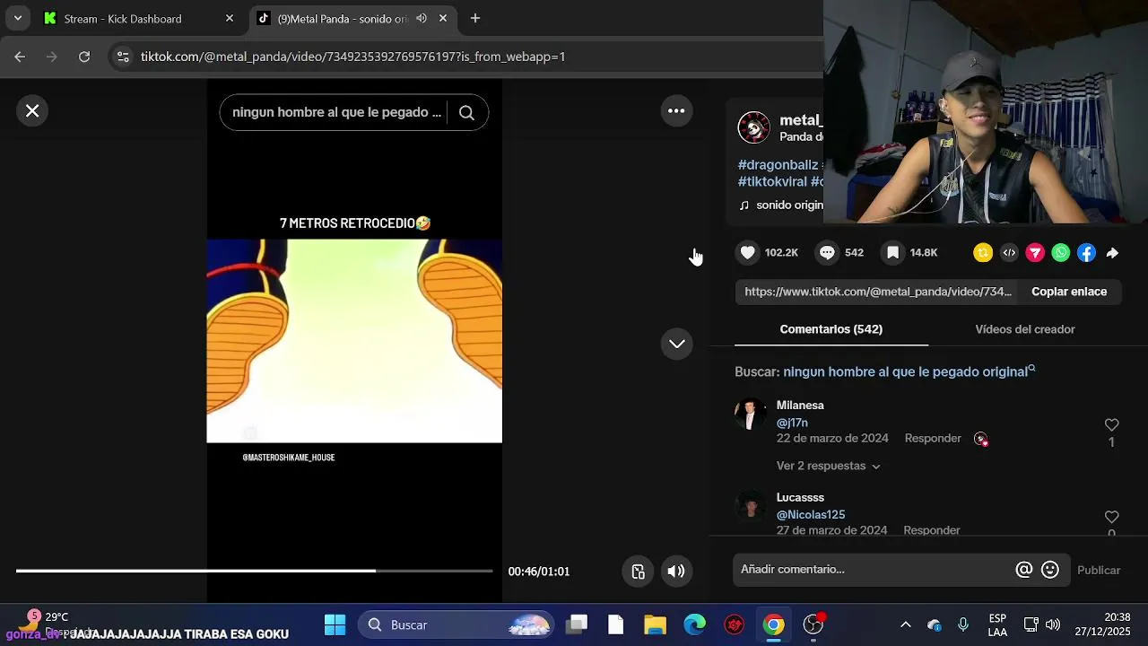Like the video with heart icon
This screenshot has height=646, width=1148.
pos(748,253)
